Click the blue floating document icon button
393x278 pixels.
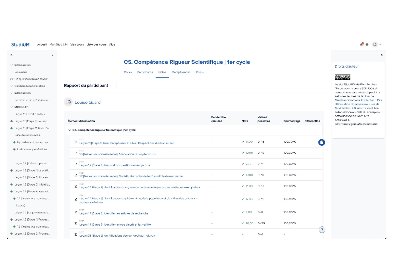pyautogui.click(x=322, y=142)
